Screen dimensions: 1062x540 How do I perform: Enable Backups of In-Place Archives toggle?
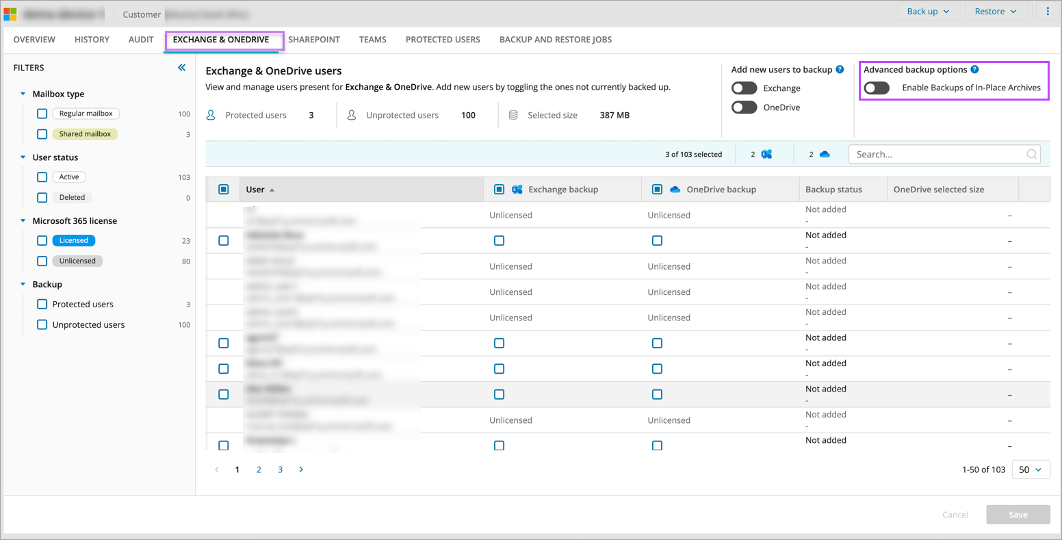point(877,88)
